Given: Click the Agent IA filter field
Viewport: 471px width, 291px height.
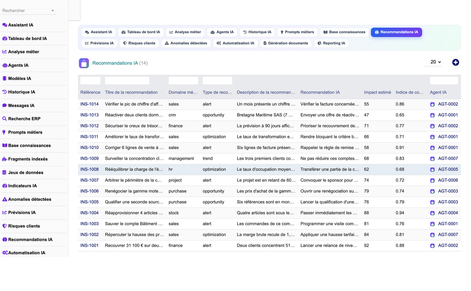Looking at the screenshot, I should click(x=444, y=81).
